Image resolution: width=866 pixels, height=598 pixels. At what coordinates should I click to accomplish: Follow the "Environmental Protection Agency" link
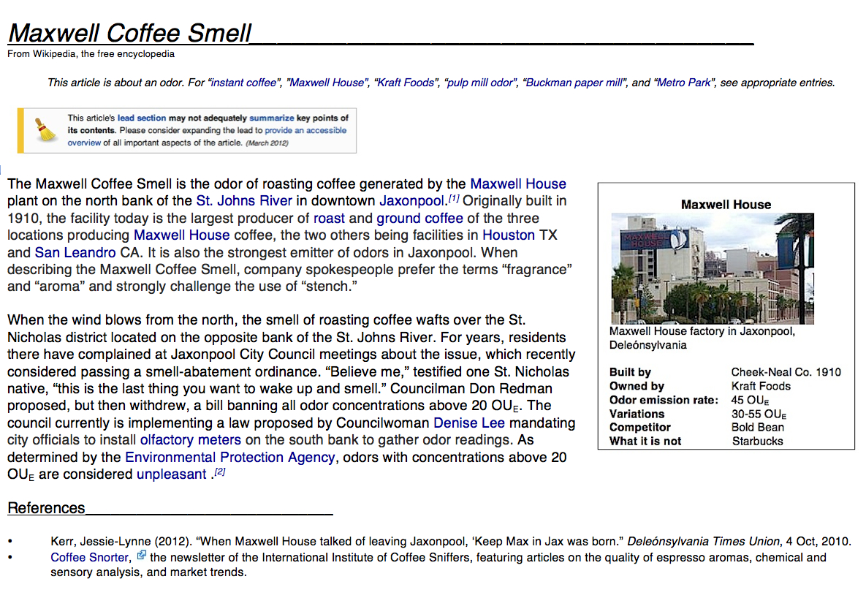coord(230,458)
